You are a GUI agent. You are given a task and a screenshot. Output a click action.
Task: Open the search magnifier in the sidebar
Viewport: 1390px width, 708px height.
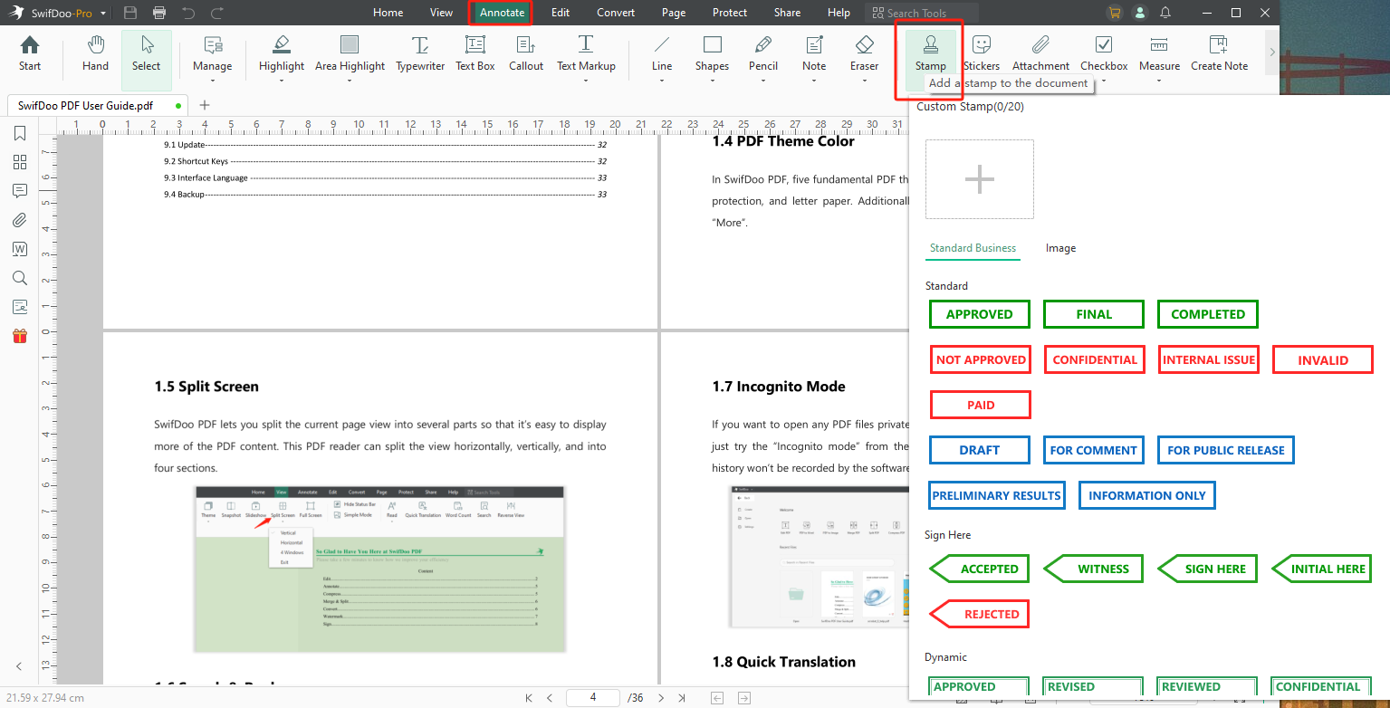tap(20, 278)
